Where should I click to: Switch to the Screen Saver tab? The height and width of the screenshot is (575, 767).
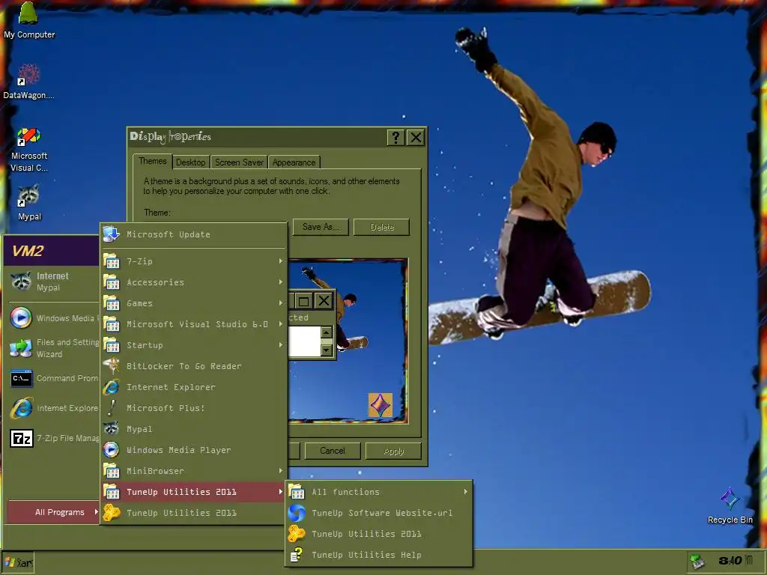(x=239, y=162)
